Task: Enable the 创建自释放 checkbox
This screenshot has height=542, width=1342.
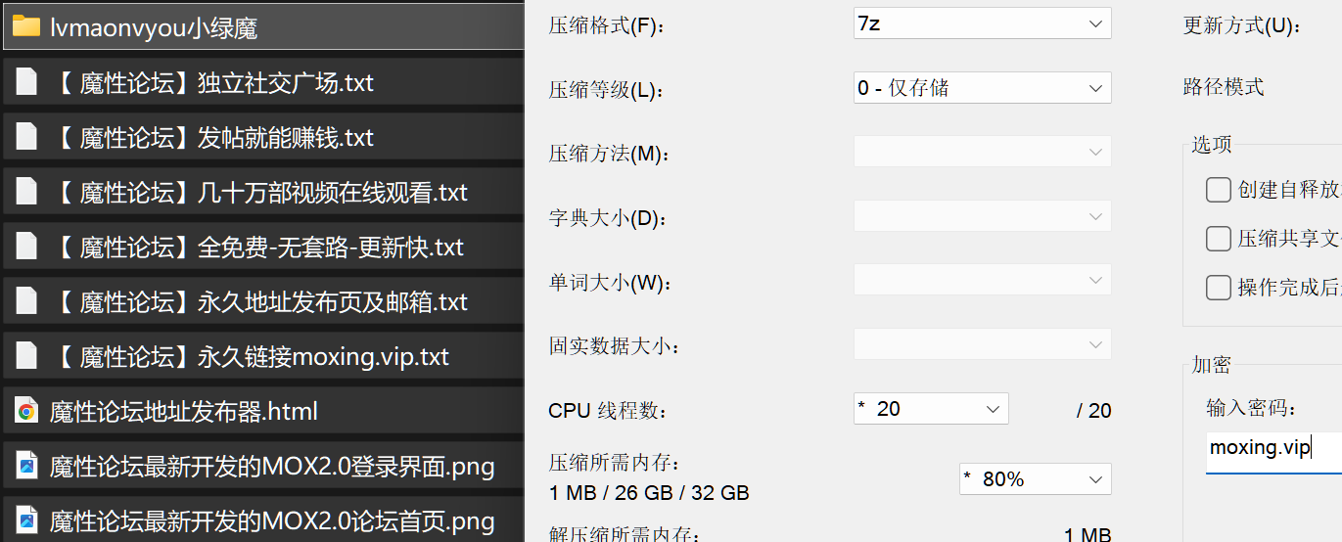Action: (x=1219, y=189)
